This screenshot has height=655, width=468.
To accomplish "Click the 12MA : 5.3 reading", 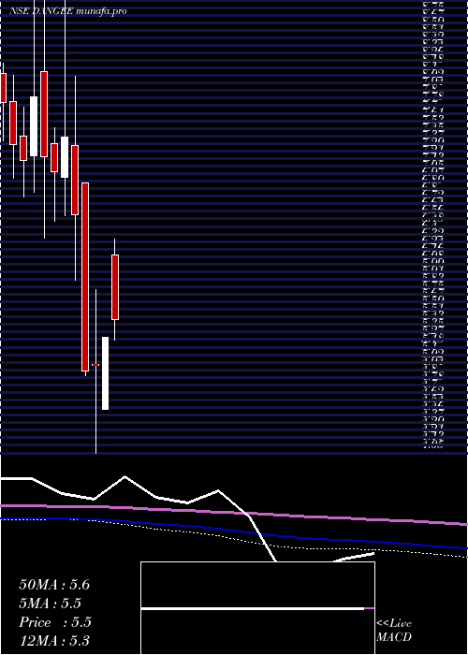I will point(54,641).
